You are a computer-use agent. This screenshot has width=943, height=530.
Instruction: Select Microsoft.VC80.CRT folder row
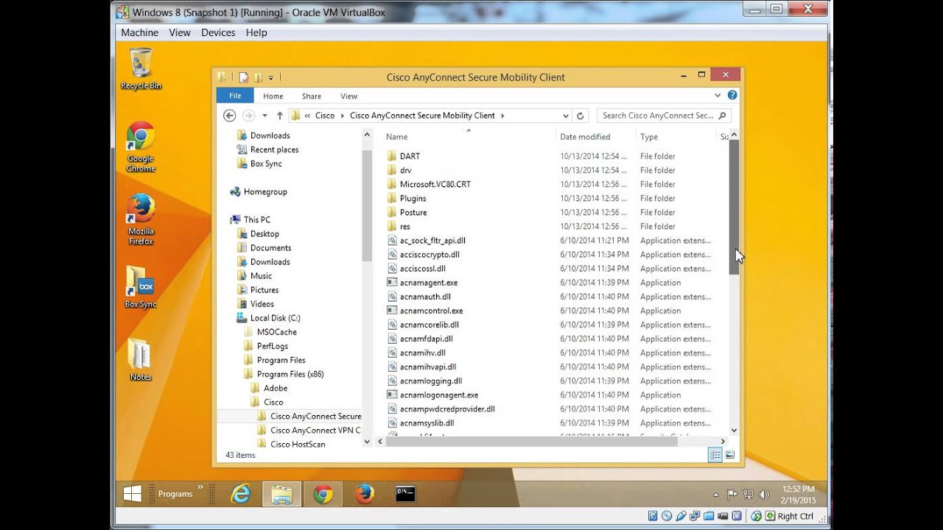(435, 185)
